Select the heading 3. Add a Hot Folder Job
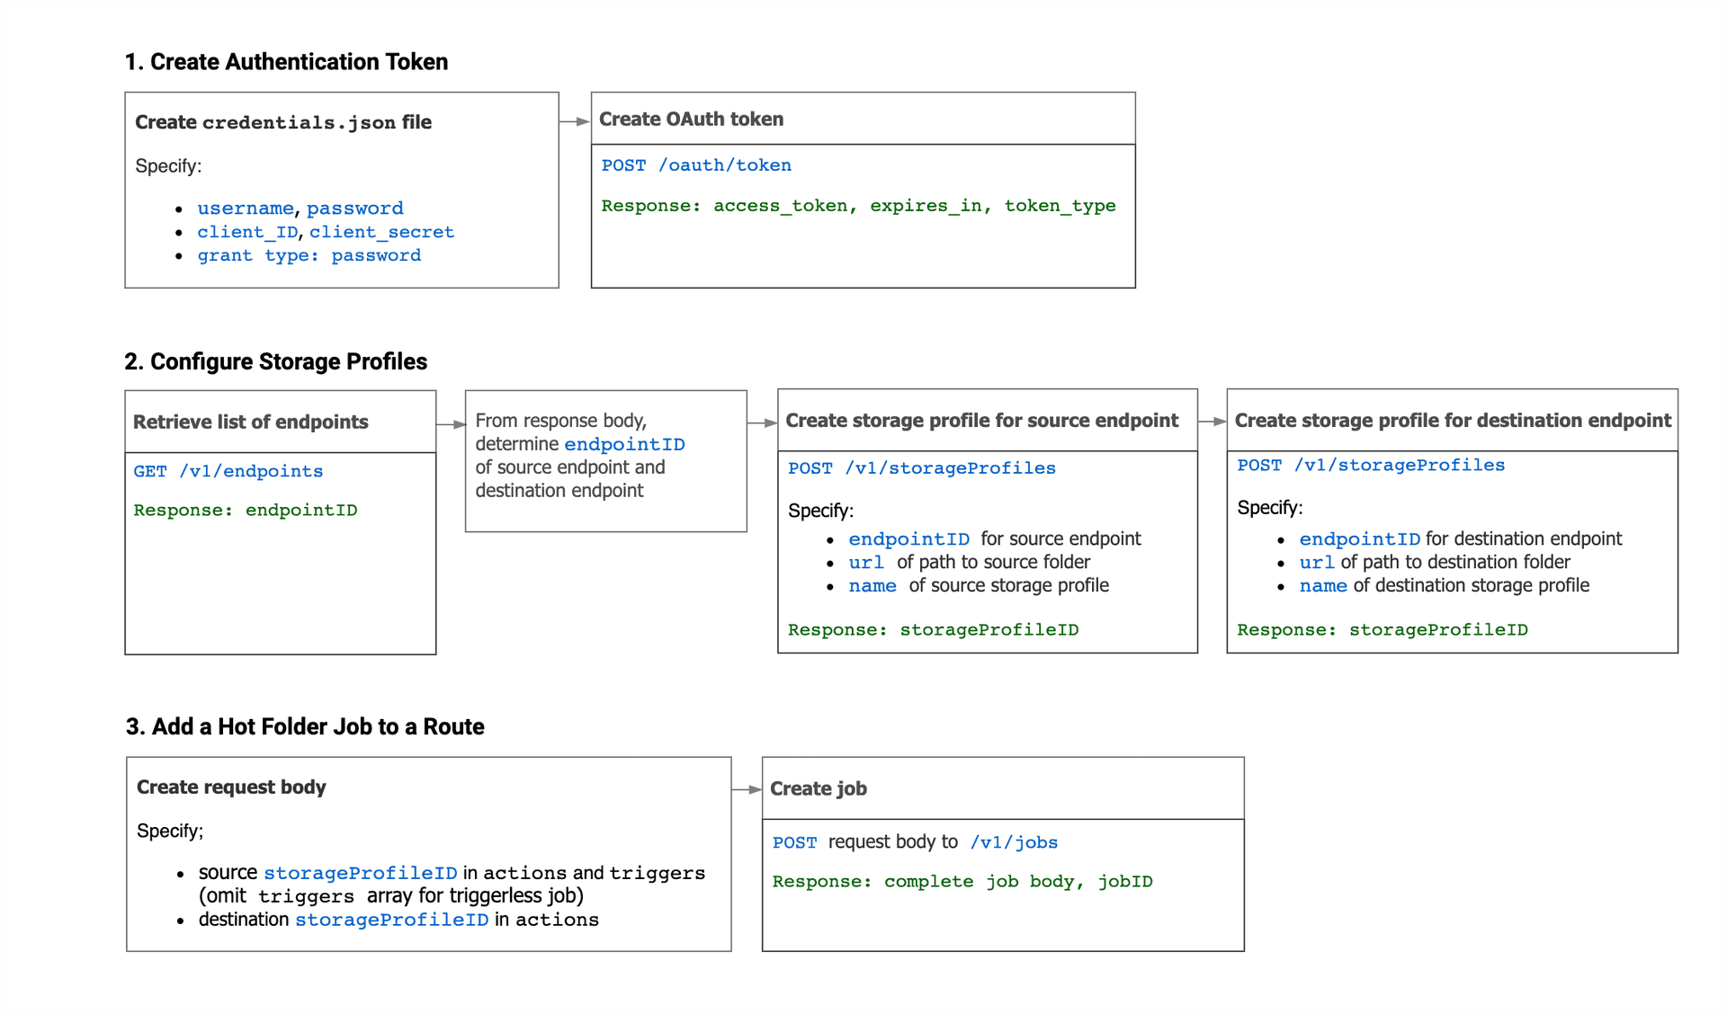The height and width of the screenshot is (1014, 1727). point(304,726)
